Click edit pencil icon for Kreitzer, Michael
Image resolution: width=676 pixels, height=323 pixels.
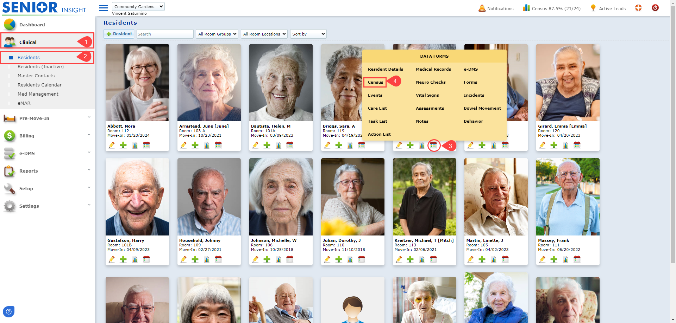(399, 259)
